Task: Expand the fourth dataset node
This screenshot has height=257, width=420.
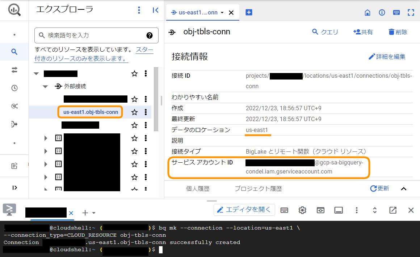Action: click(x=46, y=177)
